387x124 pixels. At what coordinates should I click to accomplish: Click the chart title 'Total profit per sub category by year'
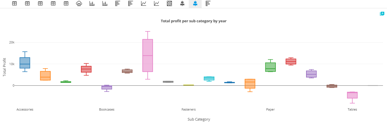(194, 21)
